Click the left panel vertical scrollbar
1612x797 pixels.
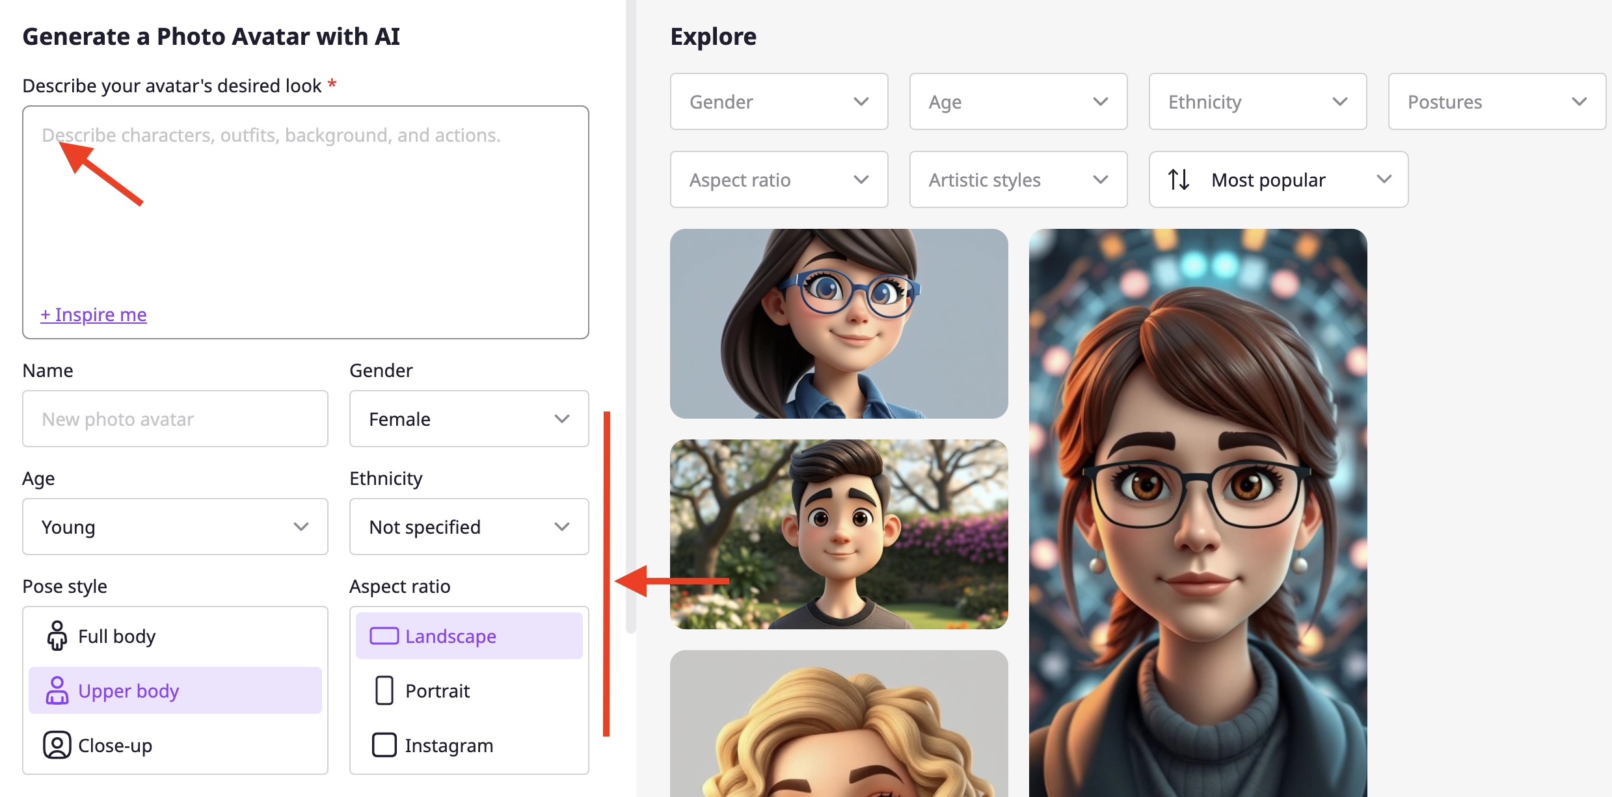[630, 325]
